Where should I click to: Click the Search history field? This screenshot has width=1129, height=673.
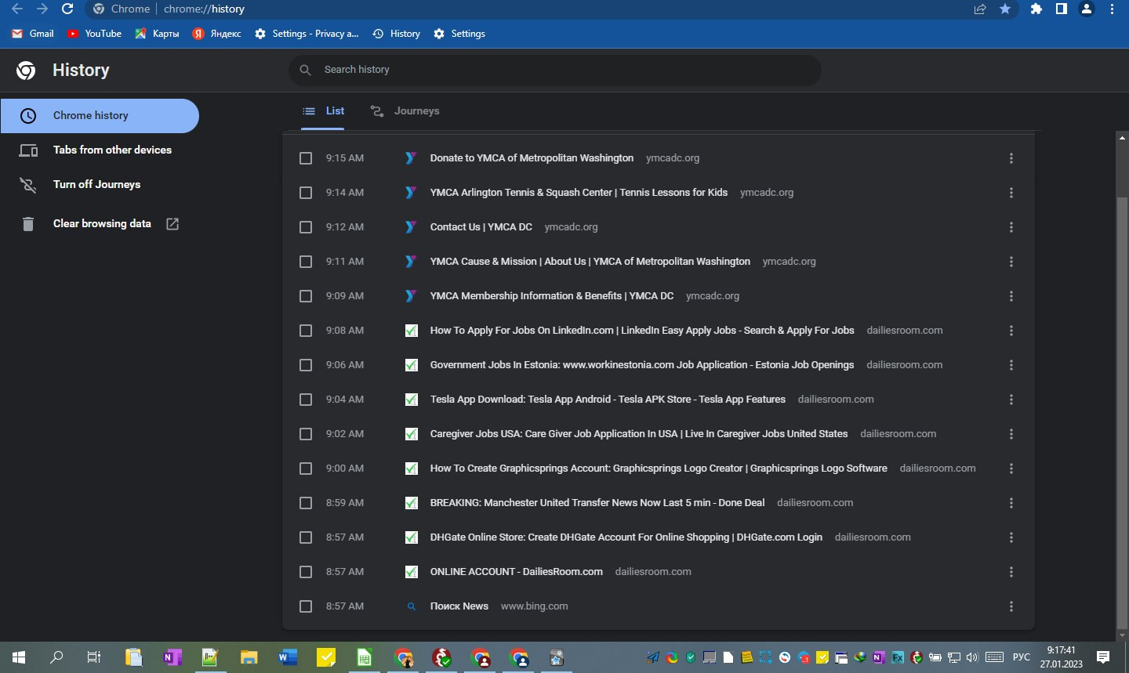[555, 70]
